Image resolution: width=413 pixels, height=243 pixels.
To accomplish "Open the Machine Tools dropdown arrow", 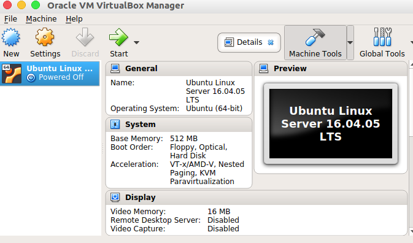I will pyautogui.click(x=350, y=42).
